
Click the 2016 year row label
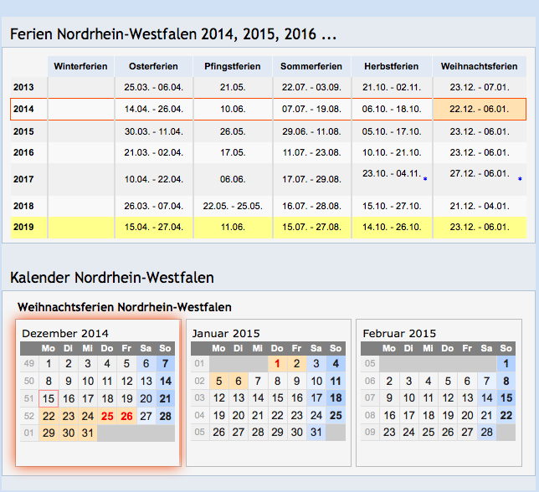point(23,152)
